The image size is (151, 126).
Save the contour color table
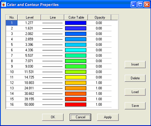[x=135, y=106]
